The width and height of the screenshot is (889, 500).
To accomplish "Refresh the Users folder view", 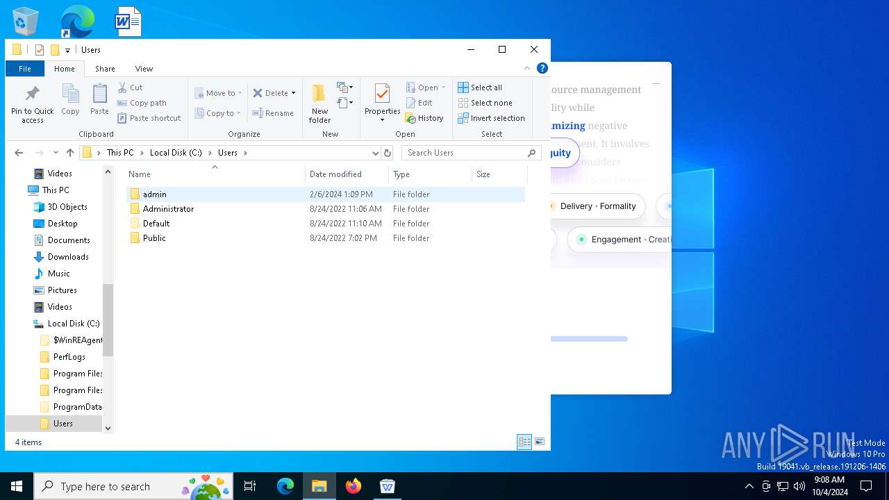I will click(x=388, y=153).
